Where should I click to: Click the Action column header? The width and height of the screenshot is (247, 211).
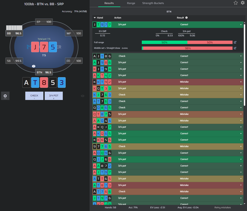(x=118, y=18)
